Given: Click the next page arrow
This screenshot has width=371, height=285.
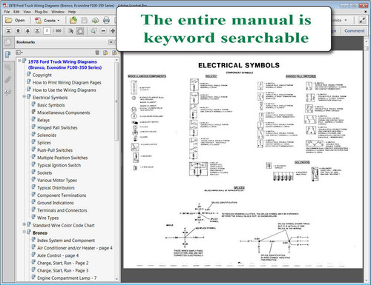Looking at the screenshot, I should [x=27, y=31].
